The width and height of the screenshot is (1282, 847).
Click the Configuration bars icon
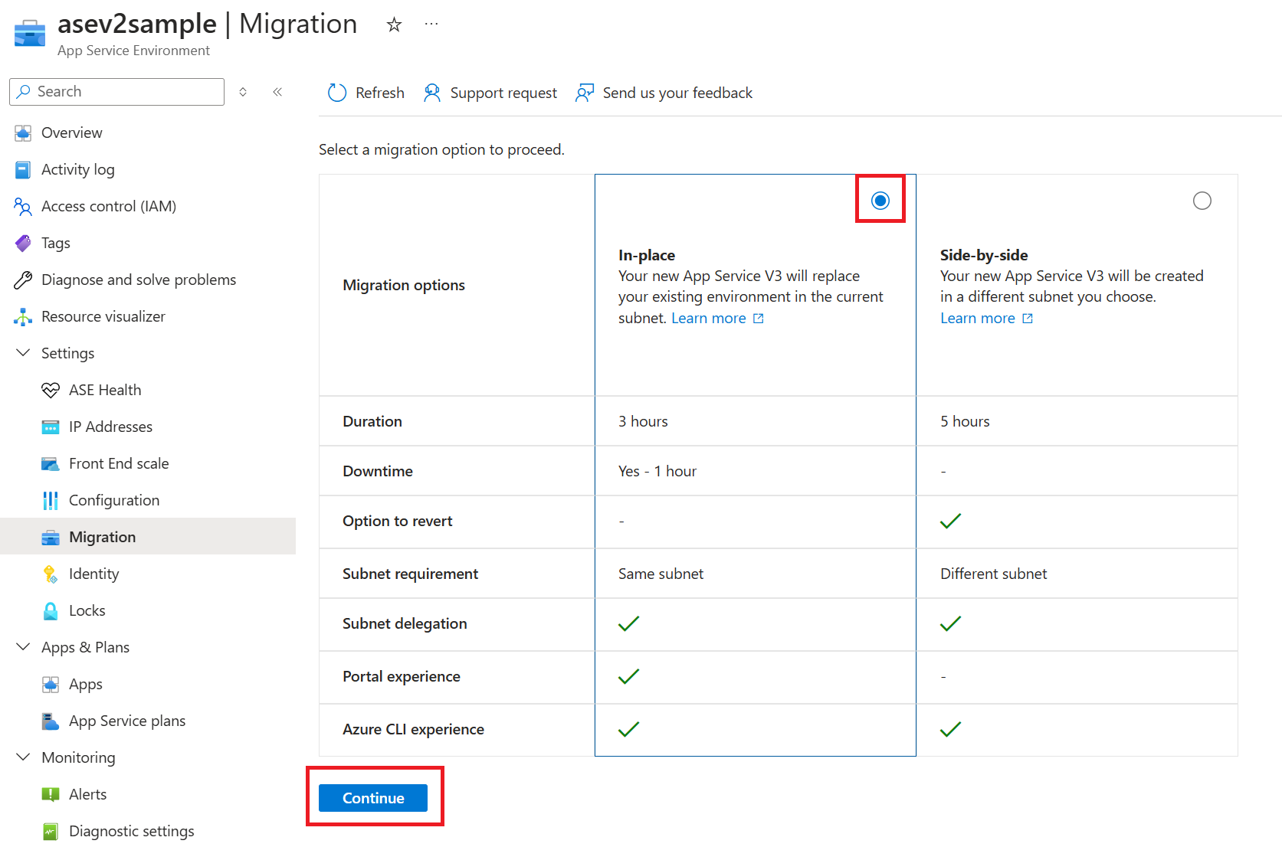point(51,501)
